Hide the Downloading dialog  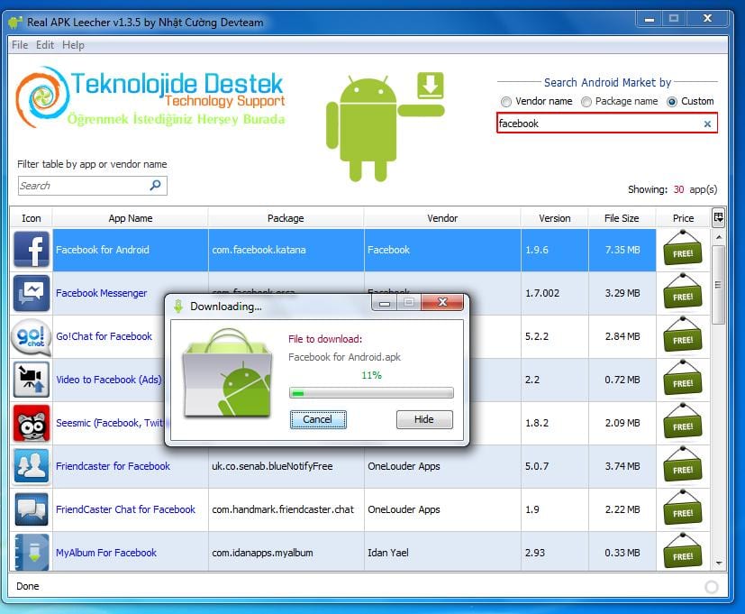424,419
